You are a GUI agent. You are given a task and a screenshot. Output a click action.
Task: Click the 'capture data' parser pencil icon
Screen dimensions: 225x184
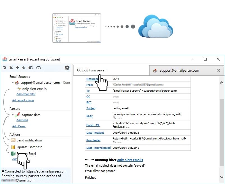click(18, 115)
